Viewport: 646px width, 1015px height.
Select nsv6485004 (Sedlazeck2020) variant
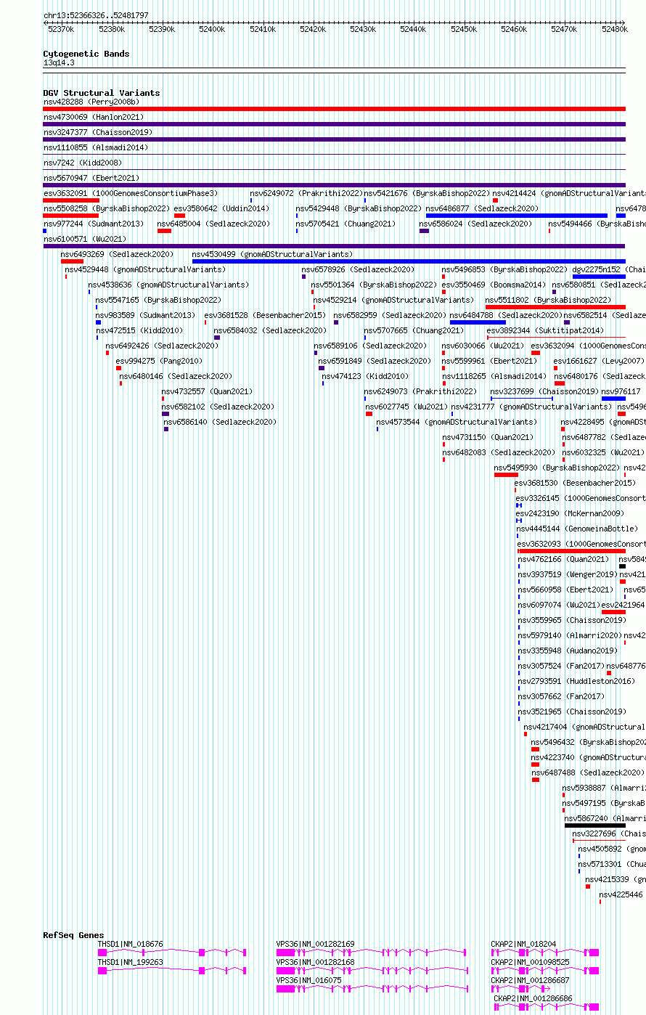(x=214, y=224)
